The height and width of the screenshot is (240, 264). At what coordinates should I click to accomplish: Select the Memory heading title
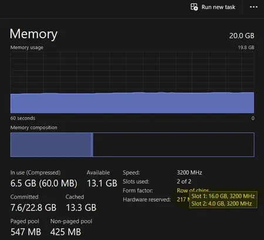(33, 34)
